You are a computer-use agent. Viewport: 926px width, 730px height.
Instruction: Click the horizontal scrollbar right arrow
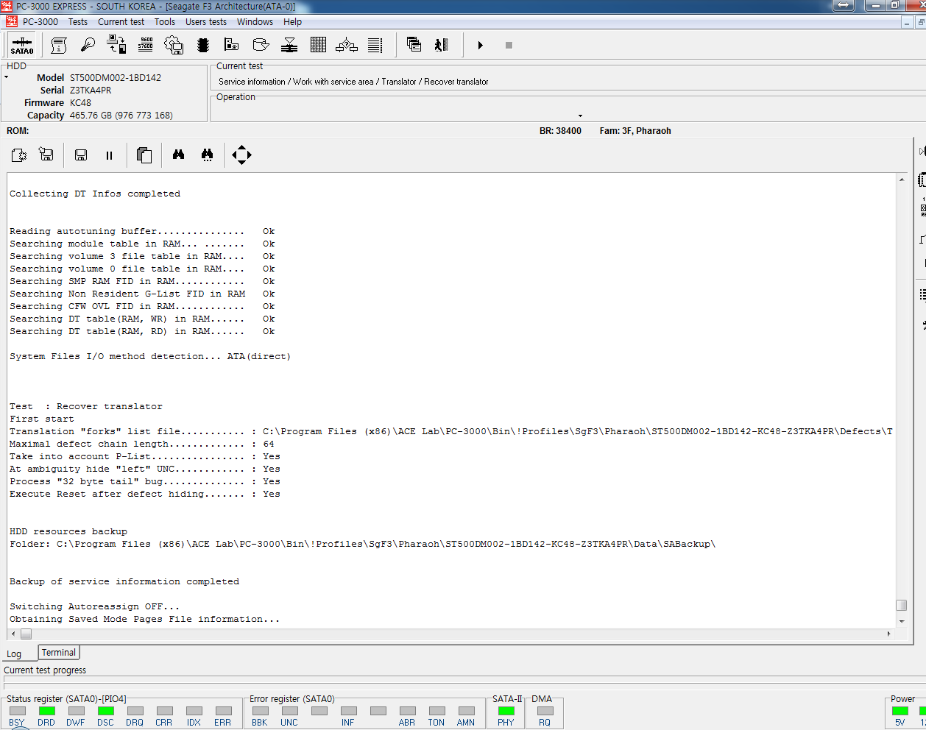(x=888, y=634)
